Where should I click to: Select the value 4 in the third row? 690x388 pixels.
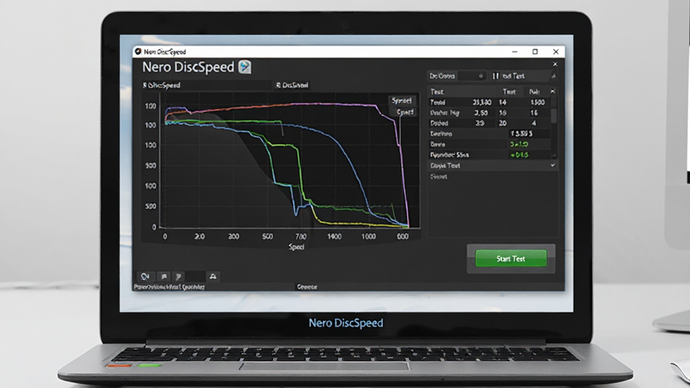534,123
